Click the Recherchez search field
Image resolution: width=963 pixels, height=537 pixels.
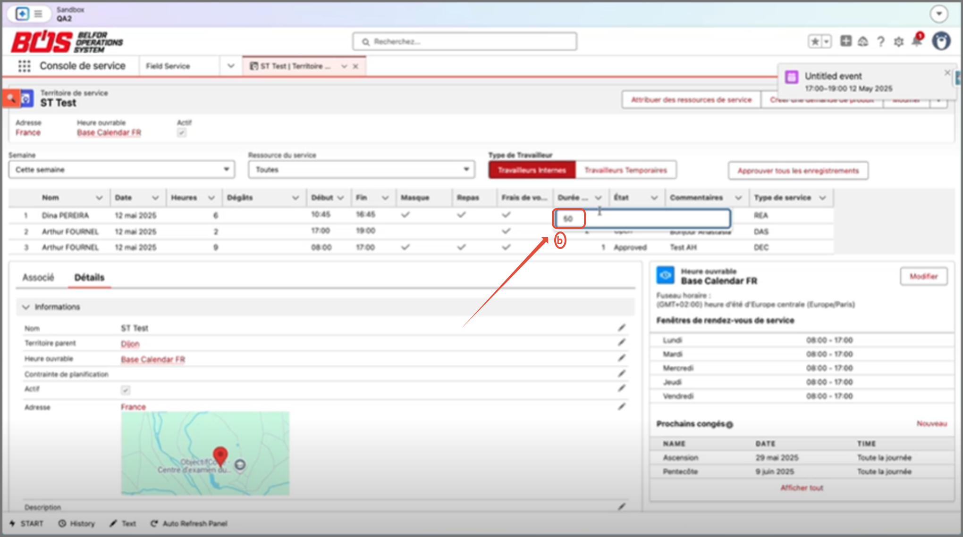(x=465, y=41)
